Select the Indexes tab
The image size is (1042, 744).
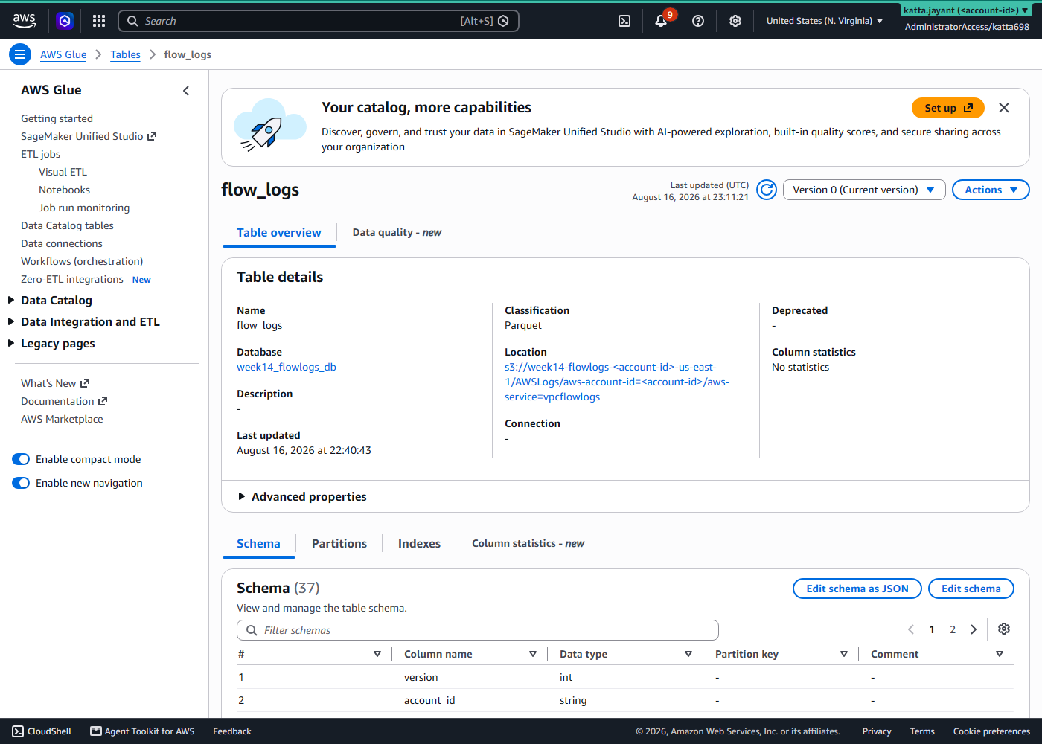click(x=419, y=544)
